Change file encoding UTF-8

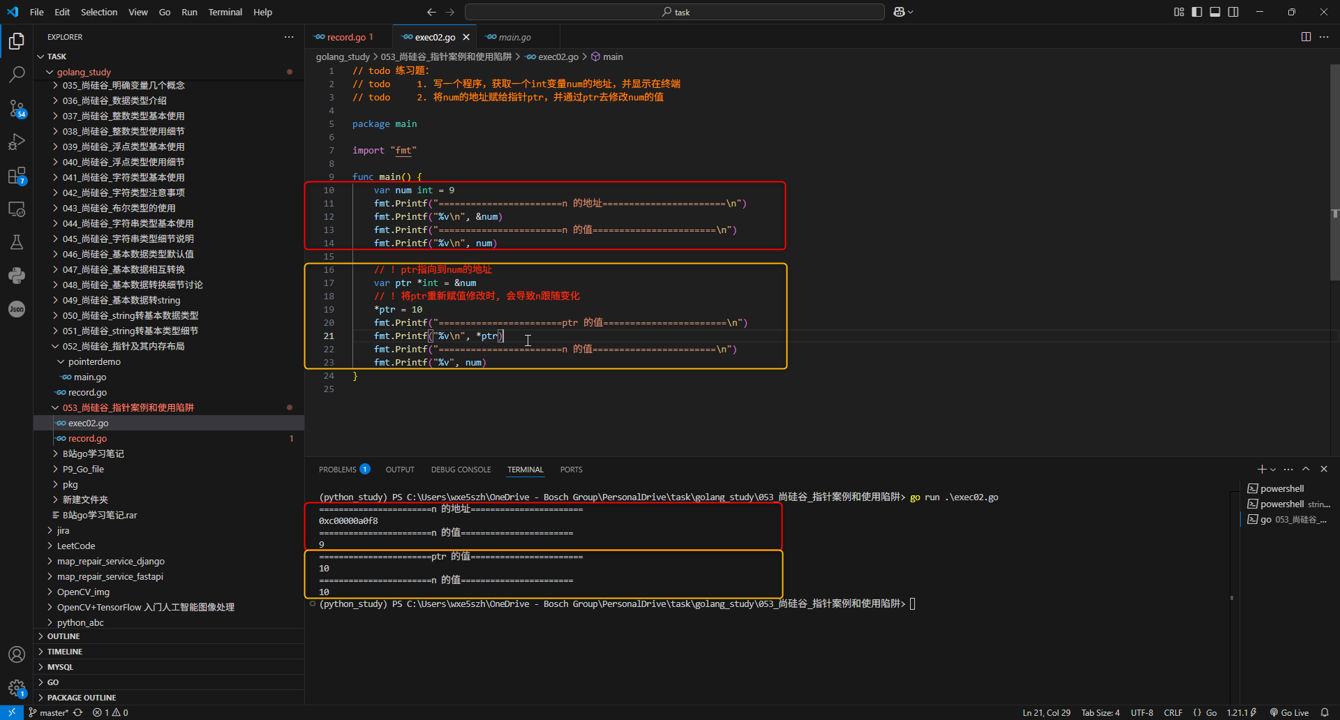(1142, 712)
